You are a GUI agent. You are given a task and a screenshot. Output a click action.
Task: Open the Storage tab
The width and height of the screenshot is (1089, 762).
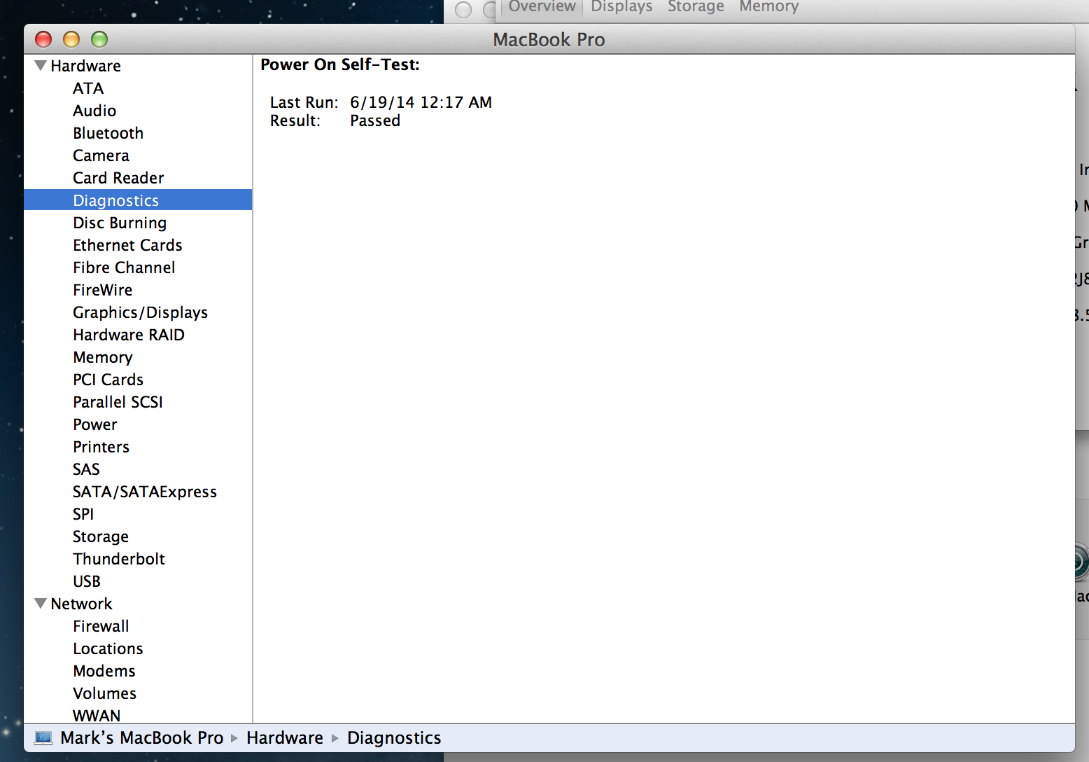[695, 7]
